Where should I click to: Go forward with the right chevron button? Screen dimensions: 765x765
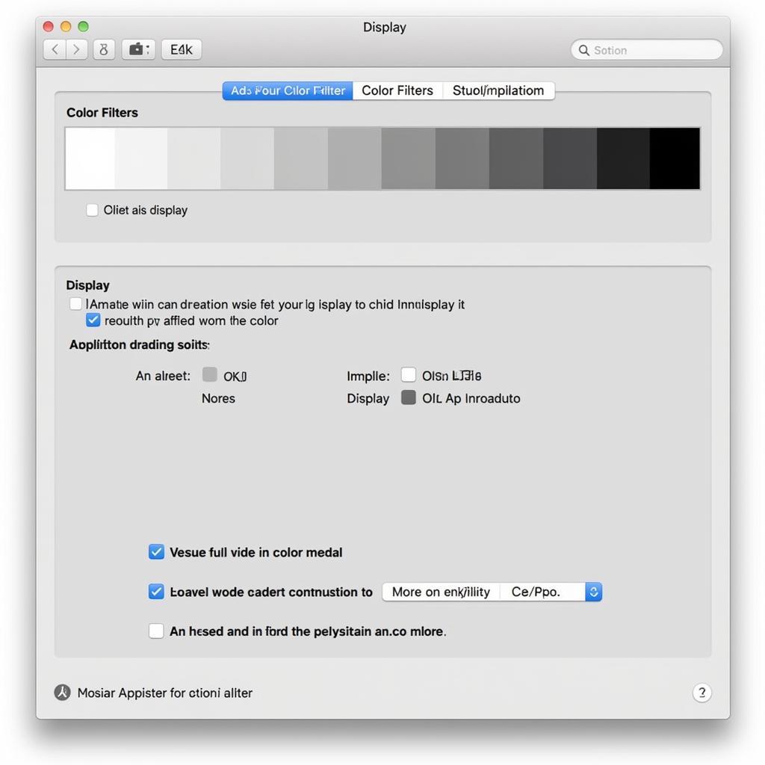(77, 49)
